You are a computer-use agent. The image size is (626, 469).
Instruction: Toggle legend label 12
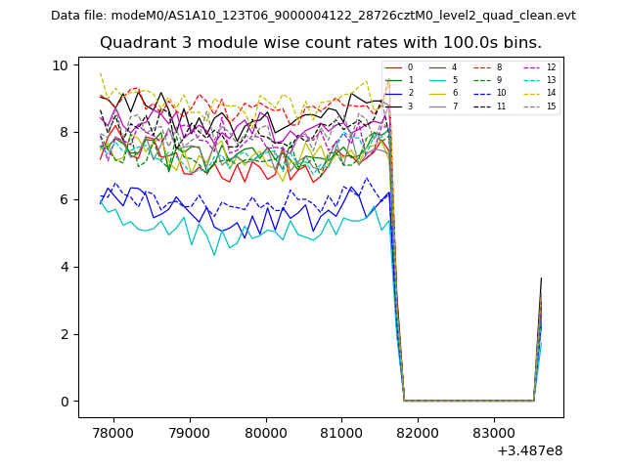coord(551,67)
